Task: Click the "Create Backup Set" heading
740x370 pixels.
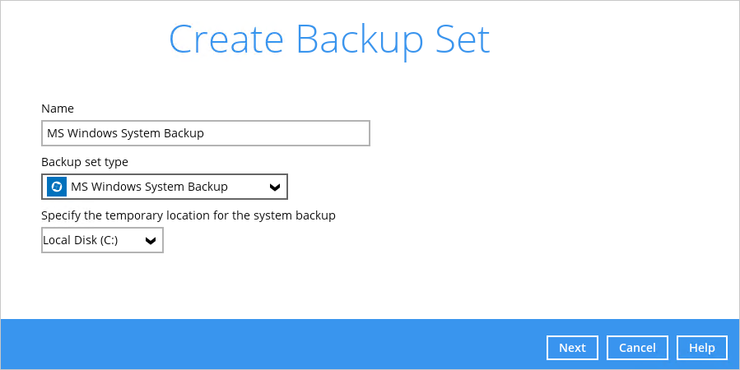Action: [x=329, y=39]
